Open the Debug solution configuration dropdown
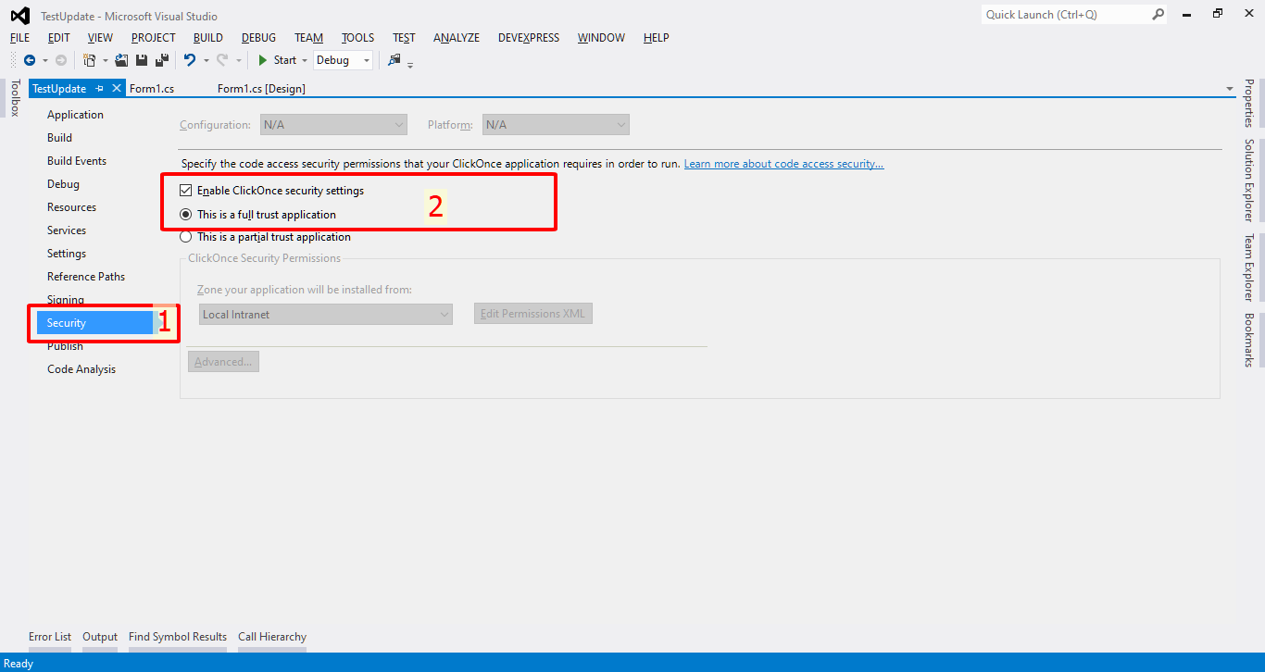This screenshot has height=672, width=1265. (343, 60)
